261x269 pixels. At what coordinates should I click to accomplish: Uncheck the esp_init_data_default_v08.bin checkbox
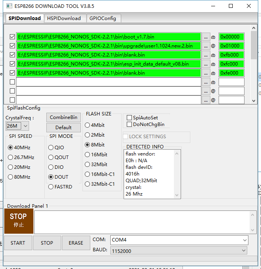[x=12, y=64]
